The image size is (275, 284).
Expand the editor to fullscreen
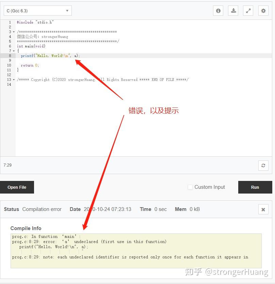point(248,11)
